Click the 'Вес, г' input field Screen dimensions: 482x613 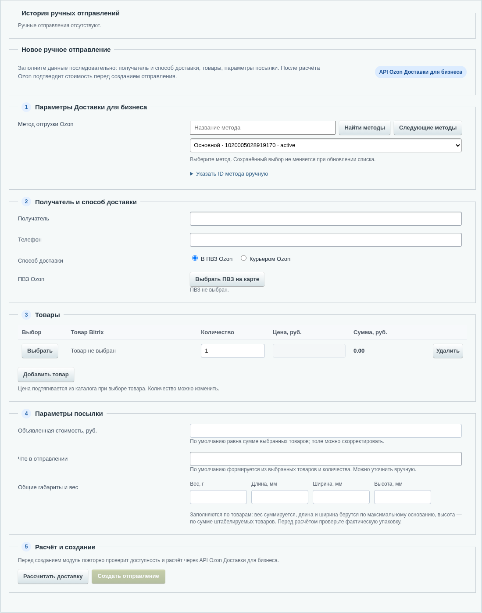pos(218,497)
